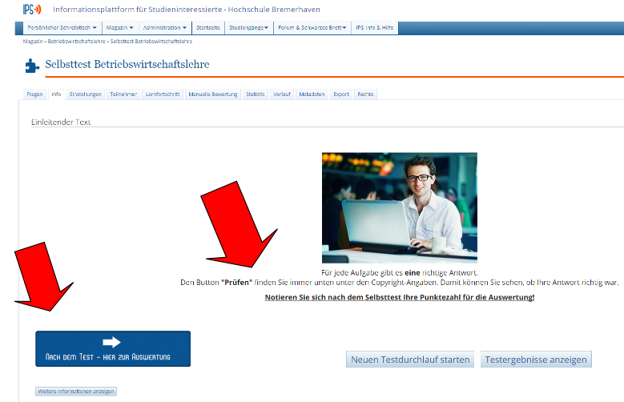Open the Persönlicher Schreibtisch dropdown menu

[62, 28]
